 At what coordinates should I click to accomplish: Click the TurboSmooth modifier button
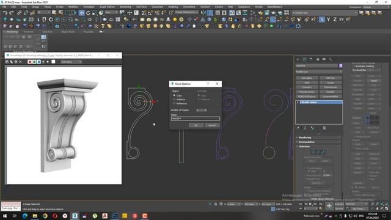(331, 87)
